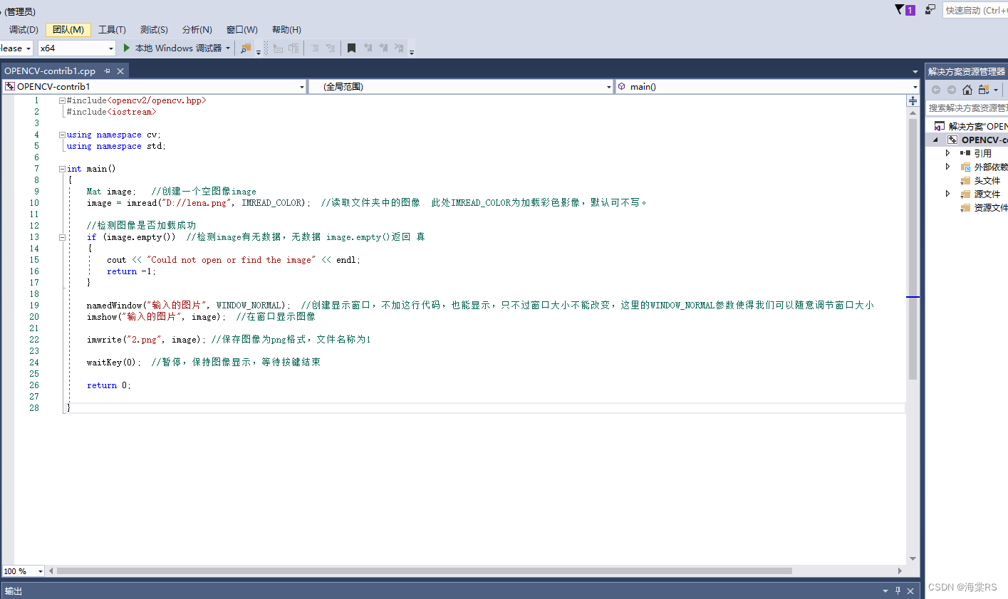1008x599 pixels.
Task: Open the bookmark toolbar overflow options arrow
Action: [x=412, y=52]
